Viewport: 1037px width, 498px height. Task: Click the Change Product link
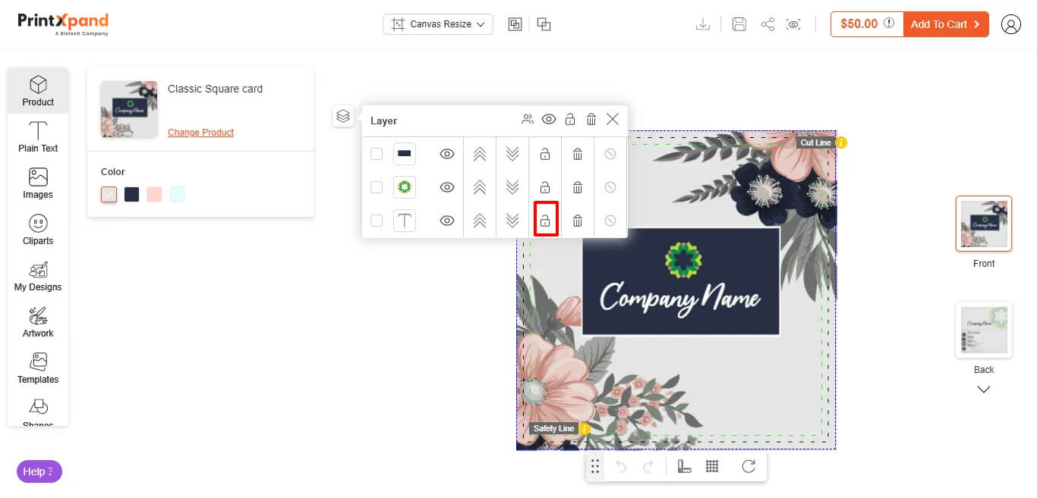[x=200, y=133]
